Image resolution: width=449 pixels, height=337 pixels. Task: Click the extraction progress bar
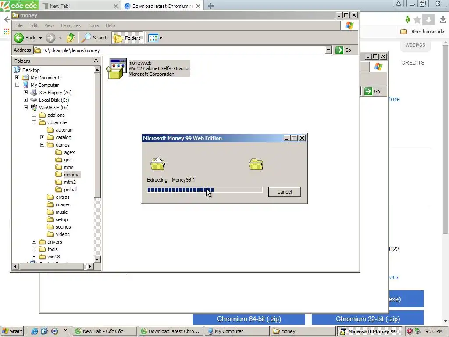coord(204,190)
